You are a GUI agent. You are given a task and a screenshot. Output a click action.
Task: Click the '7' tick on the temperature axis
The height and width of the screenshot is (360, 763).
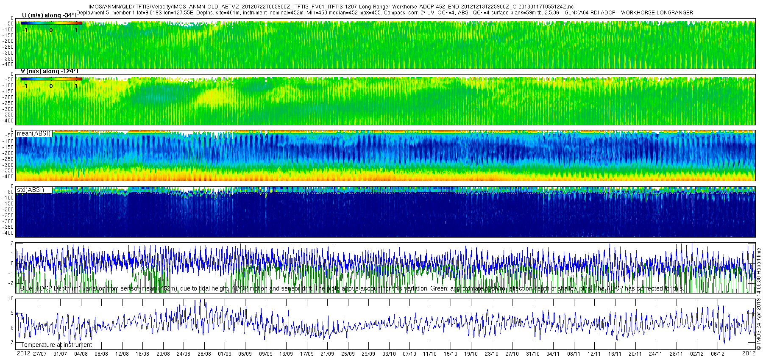(12, 342)
